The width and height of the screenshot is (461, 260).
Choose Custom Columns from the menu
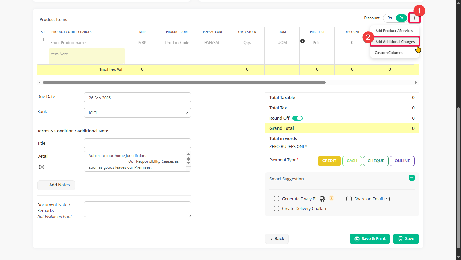pos(389,53)
